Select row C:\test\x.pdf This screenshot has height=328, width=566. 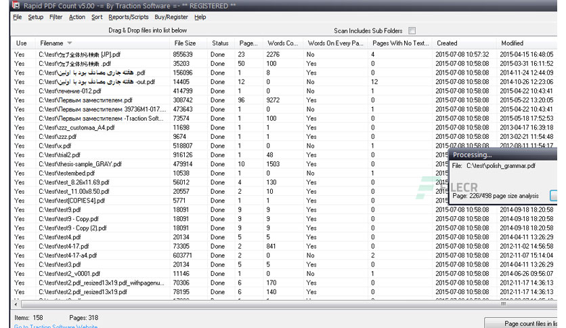(284, 146)
